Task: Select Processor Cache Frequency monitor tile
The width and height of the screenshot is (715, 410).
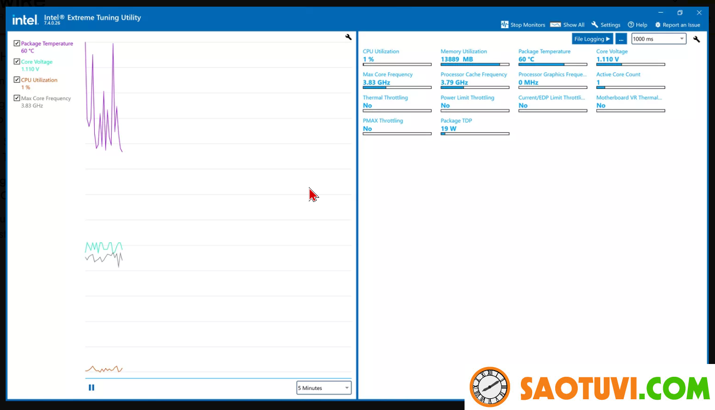Action: click(x=475, y=80)
